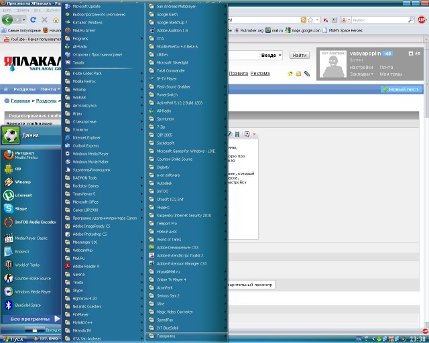The width and height of the screenshot is (429, 343).
Task: Open ImTOO Audio Encoder shortcut
Action: click(30, 222)
